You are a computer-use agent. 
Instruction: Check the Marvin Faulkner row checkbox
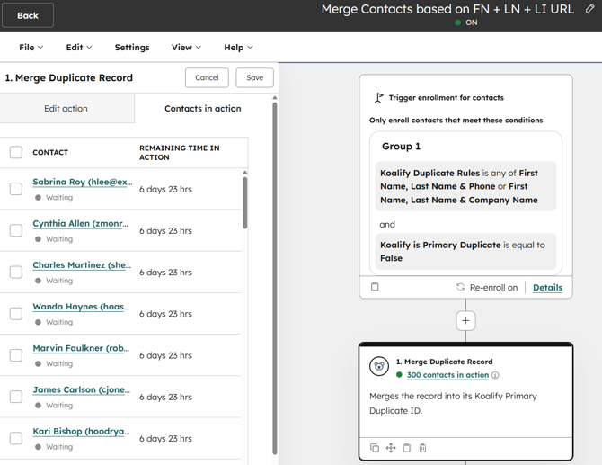click(x=16, y=355)
